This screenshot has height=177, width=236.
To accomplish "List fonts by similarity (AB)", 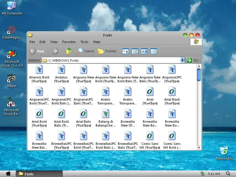I will pos(144,51).
